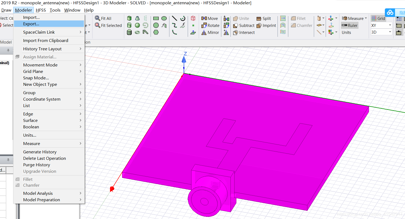Select the Draw Regular Polygon hexagon tool
405x219 pixels.
[x=156, y=32]
